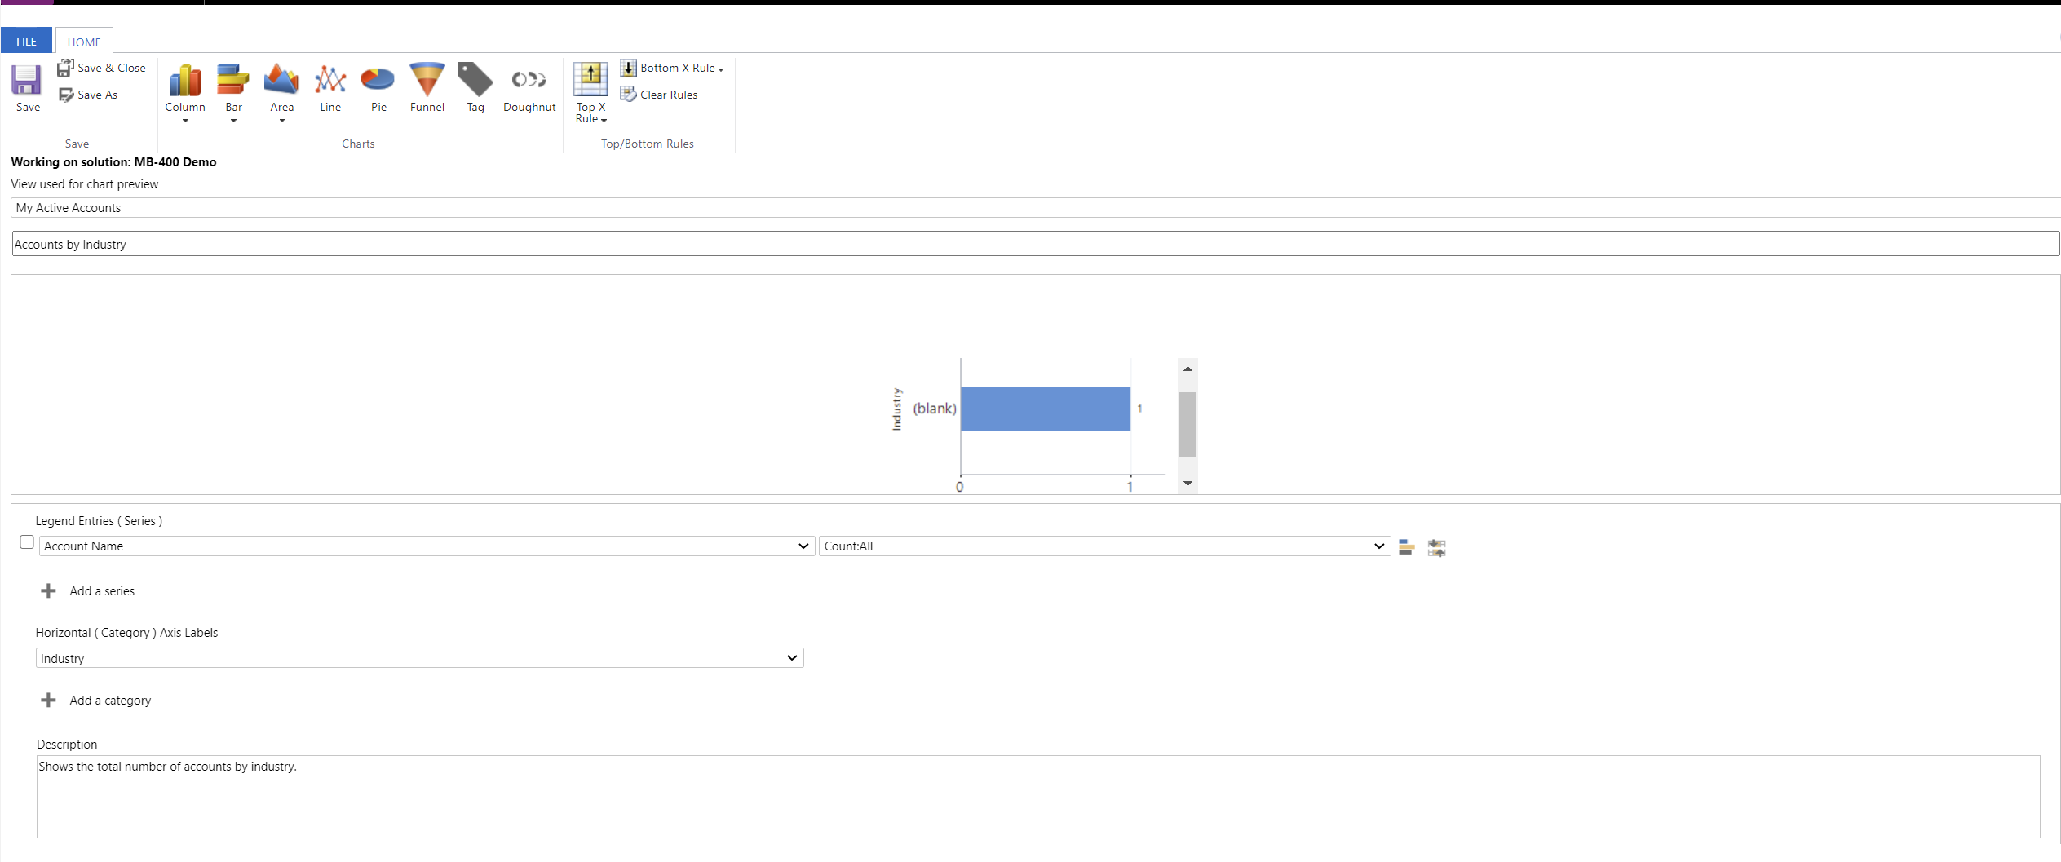Viewport: 2061px width, 862px height.
Task: Select the Tag chart type
Action: (475, 87)
